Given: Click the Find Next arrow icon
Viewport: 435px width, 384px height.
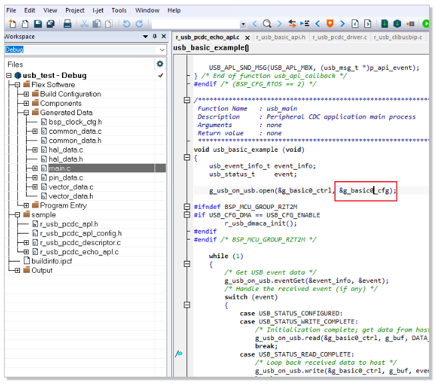Looking at the screenshot, I should [279, 24].
